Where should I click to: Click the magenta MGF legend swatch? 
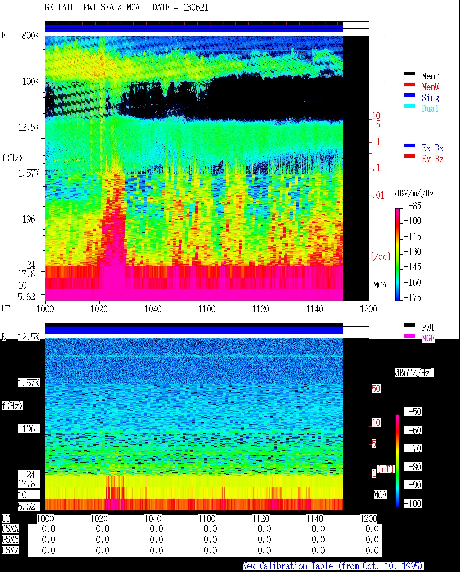(409, 336)
